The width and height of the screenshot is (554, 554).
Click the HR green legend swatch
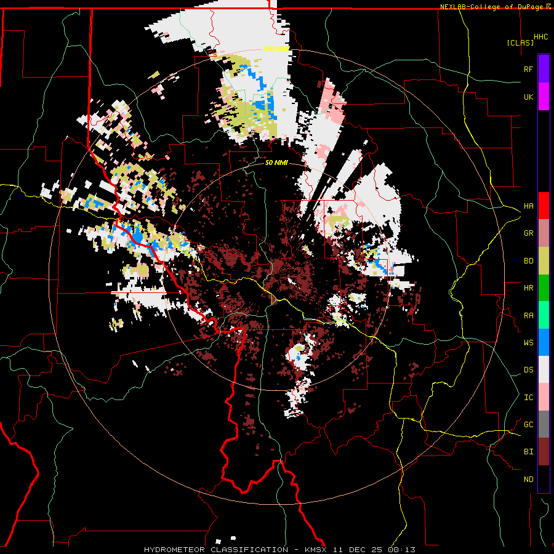click(x=544, y=288)
